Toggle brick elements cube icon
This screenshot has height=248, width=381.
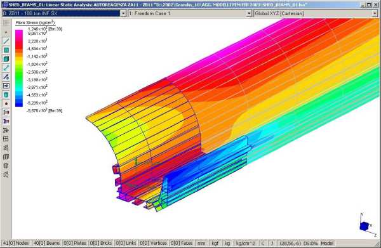pos(6,59)
